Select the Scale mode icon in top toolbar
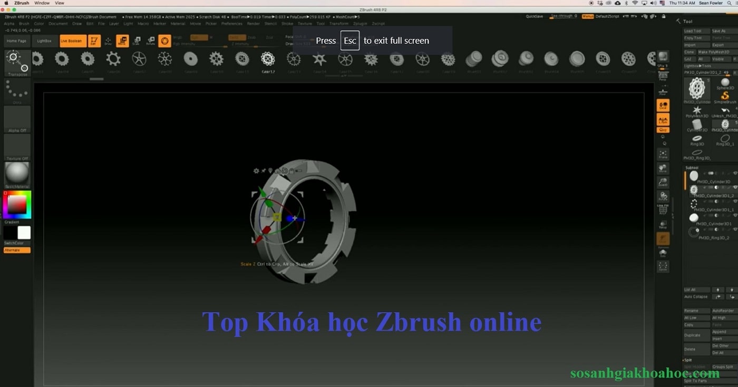This screenshot has width=738, height=387. pos(137,41)
